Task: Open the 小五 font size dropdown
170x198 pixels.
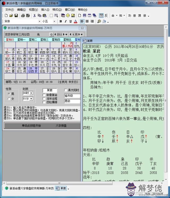Action: tap(54, 21)
